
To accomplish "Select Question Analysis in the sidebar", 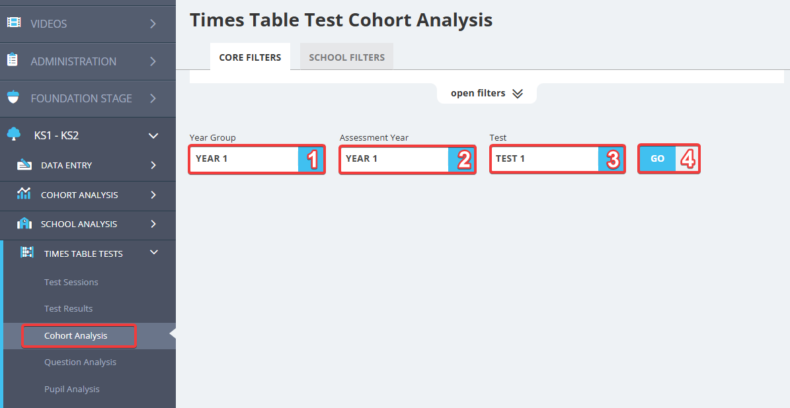I will point(79,362).
